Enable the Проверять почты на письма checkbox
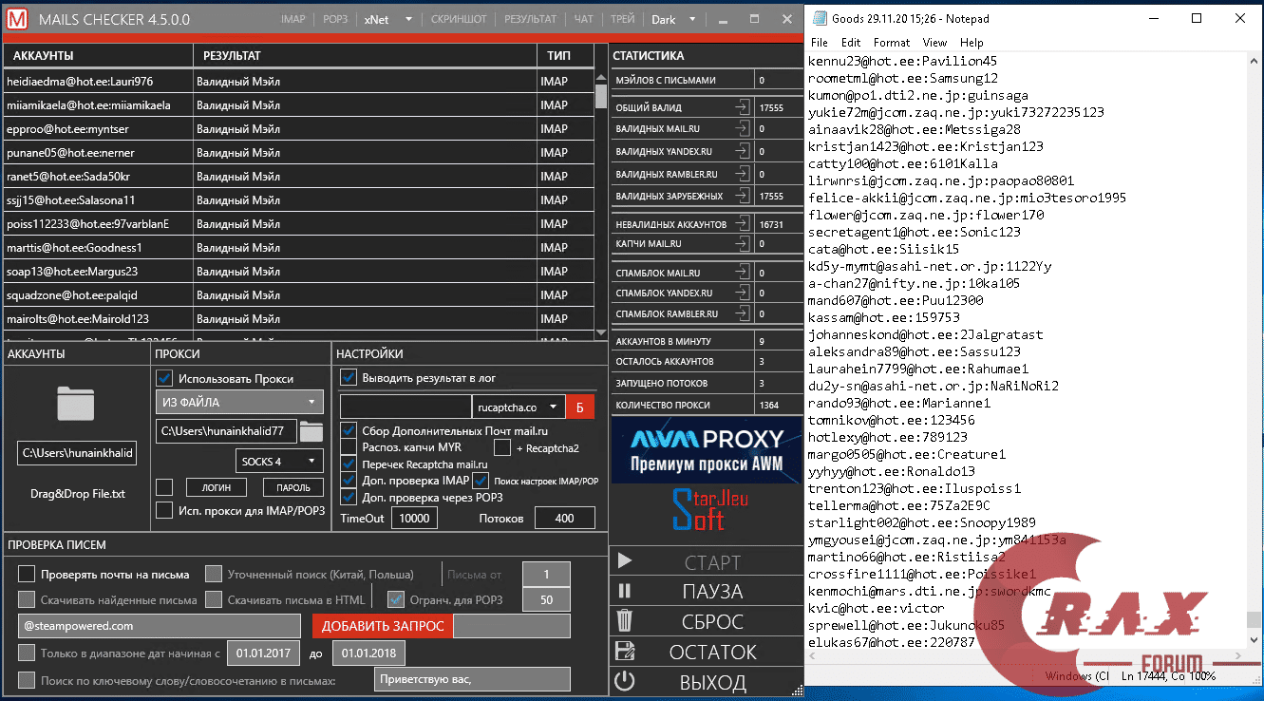The height and width of the screenshot is (701, 1264). (26, 573)
